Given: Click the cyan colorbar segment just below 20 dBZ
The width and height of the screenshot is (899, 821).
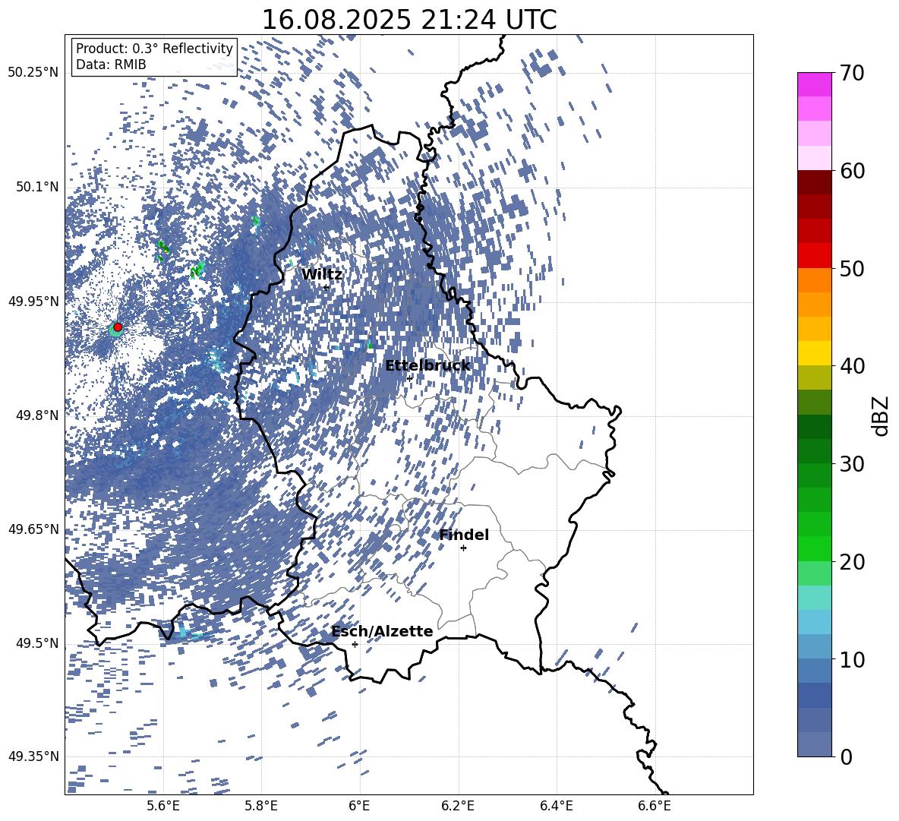Looking at the screenshot, I should pos(814,598).
